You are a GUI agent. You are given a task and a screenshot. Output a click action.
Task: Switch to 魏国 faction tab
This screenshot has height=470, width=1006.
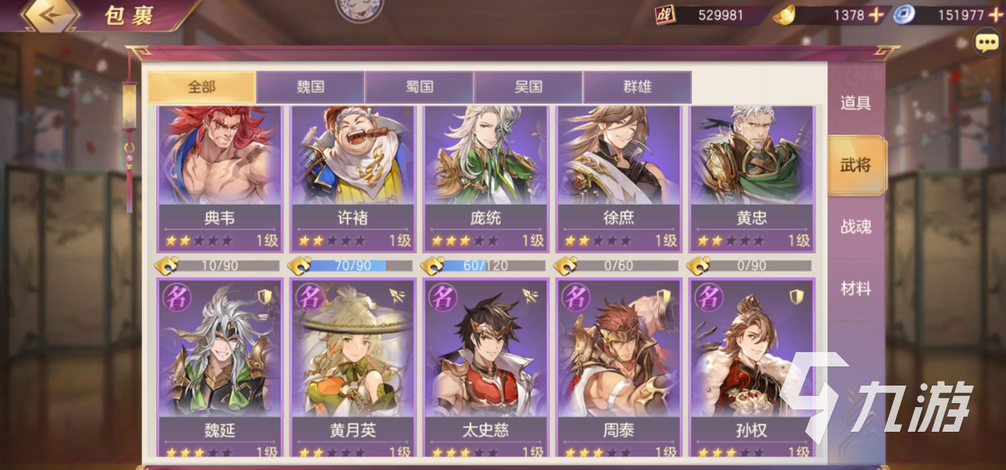tap(310, 87)
